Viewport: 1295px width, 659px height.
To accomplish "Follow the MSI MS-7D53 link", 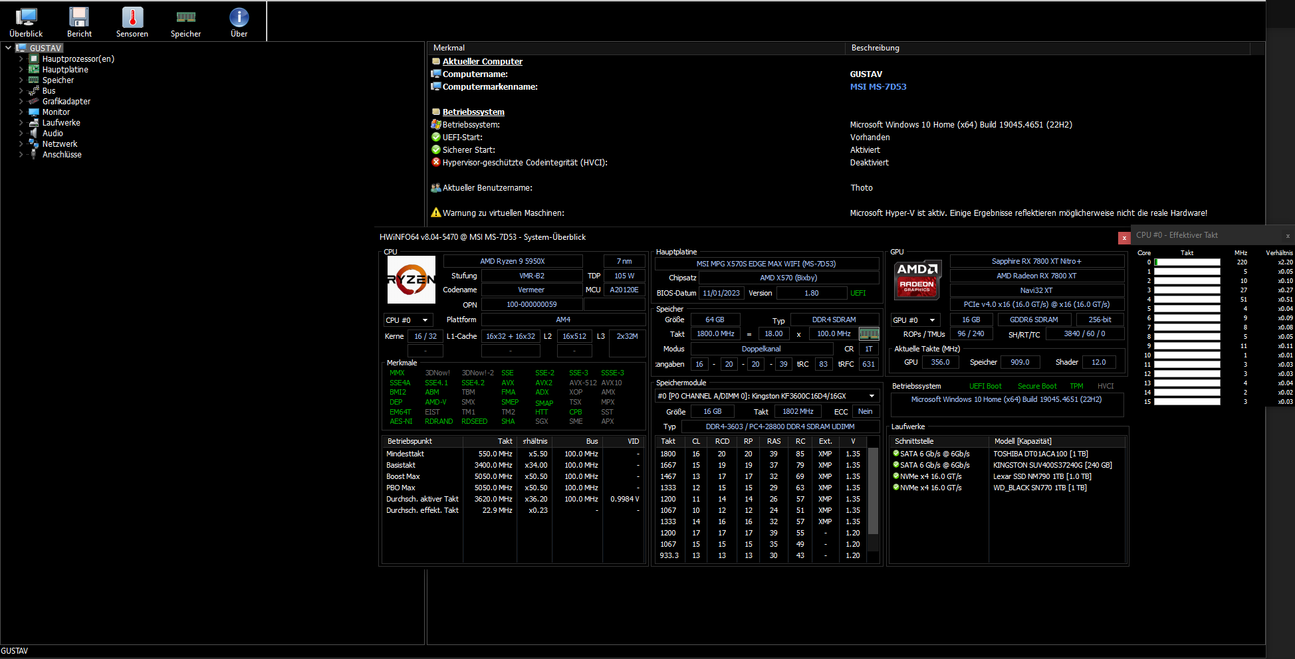I will (878, 86).
